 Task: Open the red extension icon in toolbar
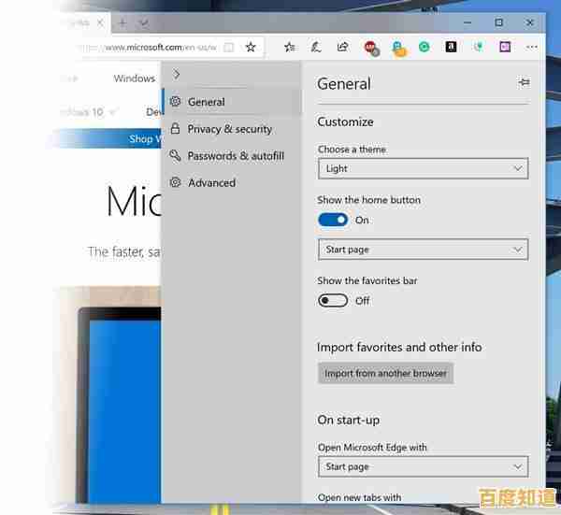371,48
